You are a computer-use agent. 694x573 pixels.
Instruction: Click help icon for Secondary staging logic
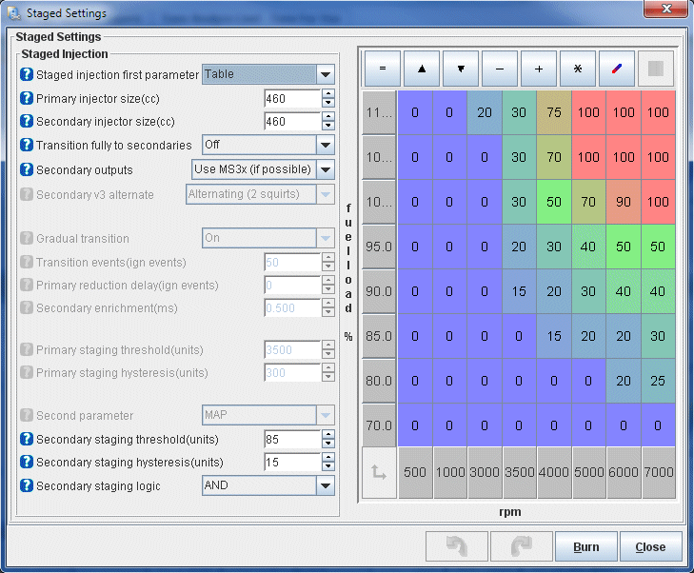coord(27,486)
